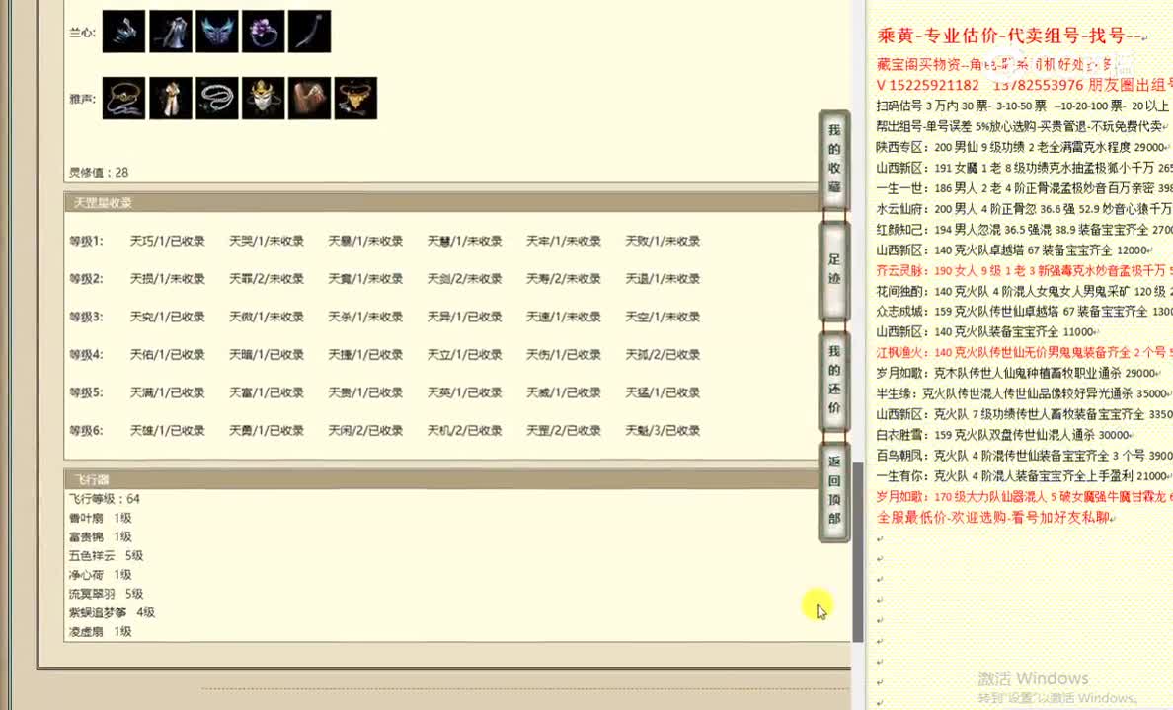Click the 五色祥云 5级 row

pos(107,555)
